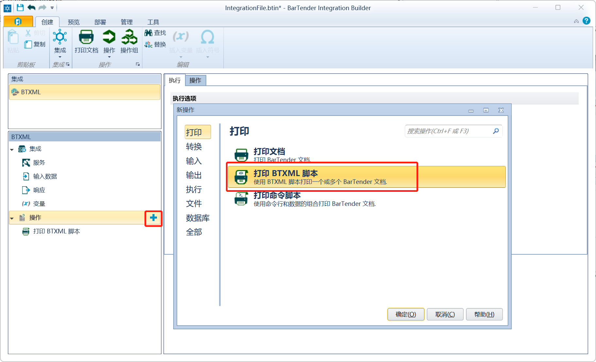Image resolution: width=596 pixels, height=362 pixels.
Task: Select the 服务 tree item
Action: coord(39,163)
